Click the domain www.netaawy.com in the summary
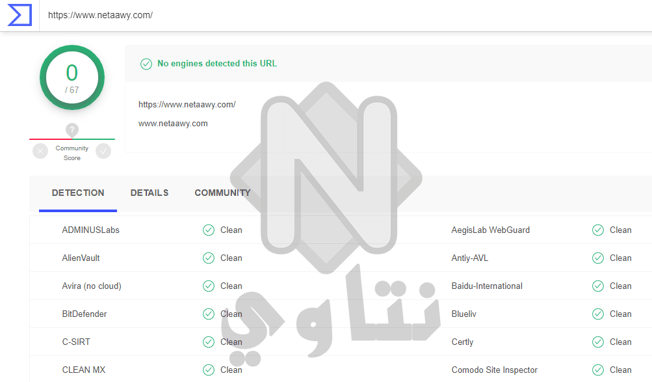This screenshot has width=652, height=382. click(x=173, y=124)
